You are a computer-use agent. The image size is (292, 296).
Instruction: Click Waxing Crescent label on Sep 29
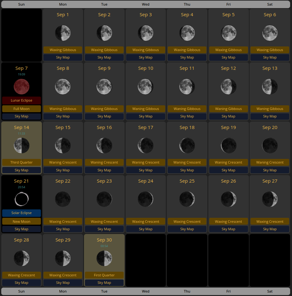pos(63,275)
